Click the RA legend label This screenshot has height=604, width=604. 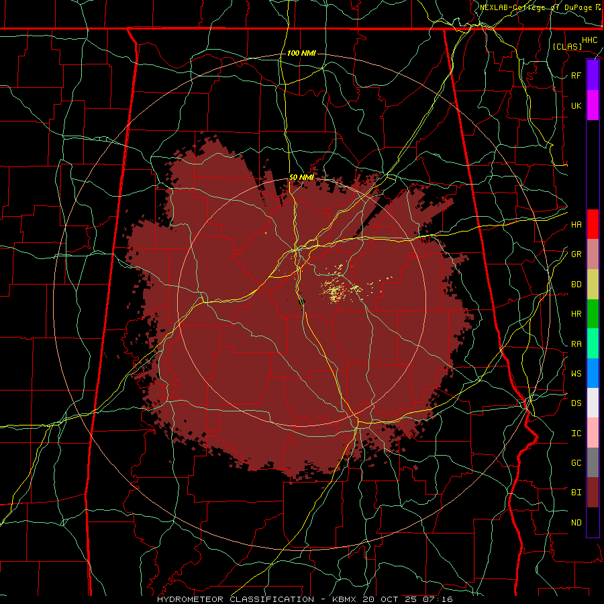pyautogui.click(x=576, y=344)
